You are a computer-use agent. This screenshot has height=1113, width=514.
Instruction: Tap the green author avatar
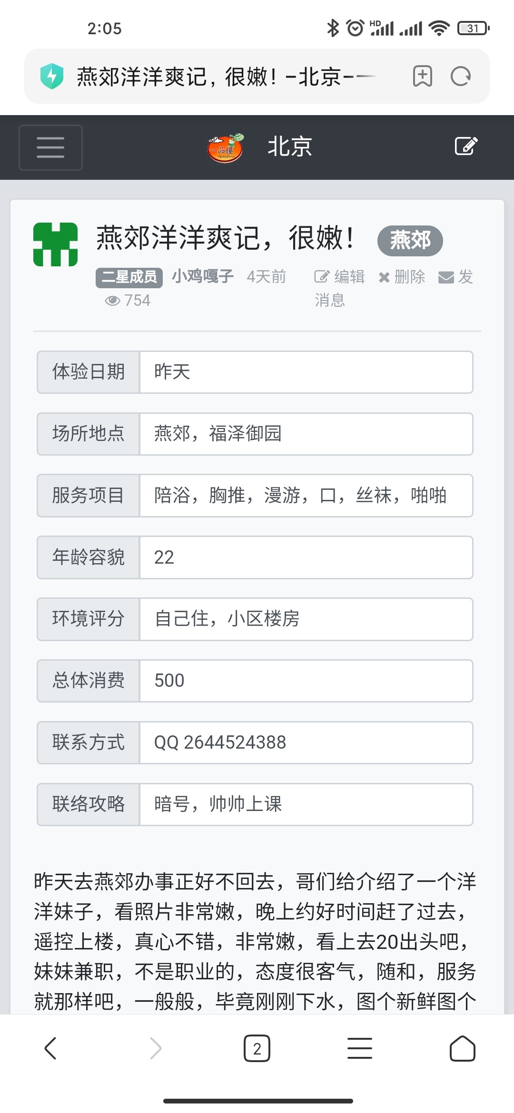click(55, 244)
